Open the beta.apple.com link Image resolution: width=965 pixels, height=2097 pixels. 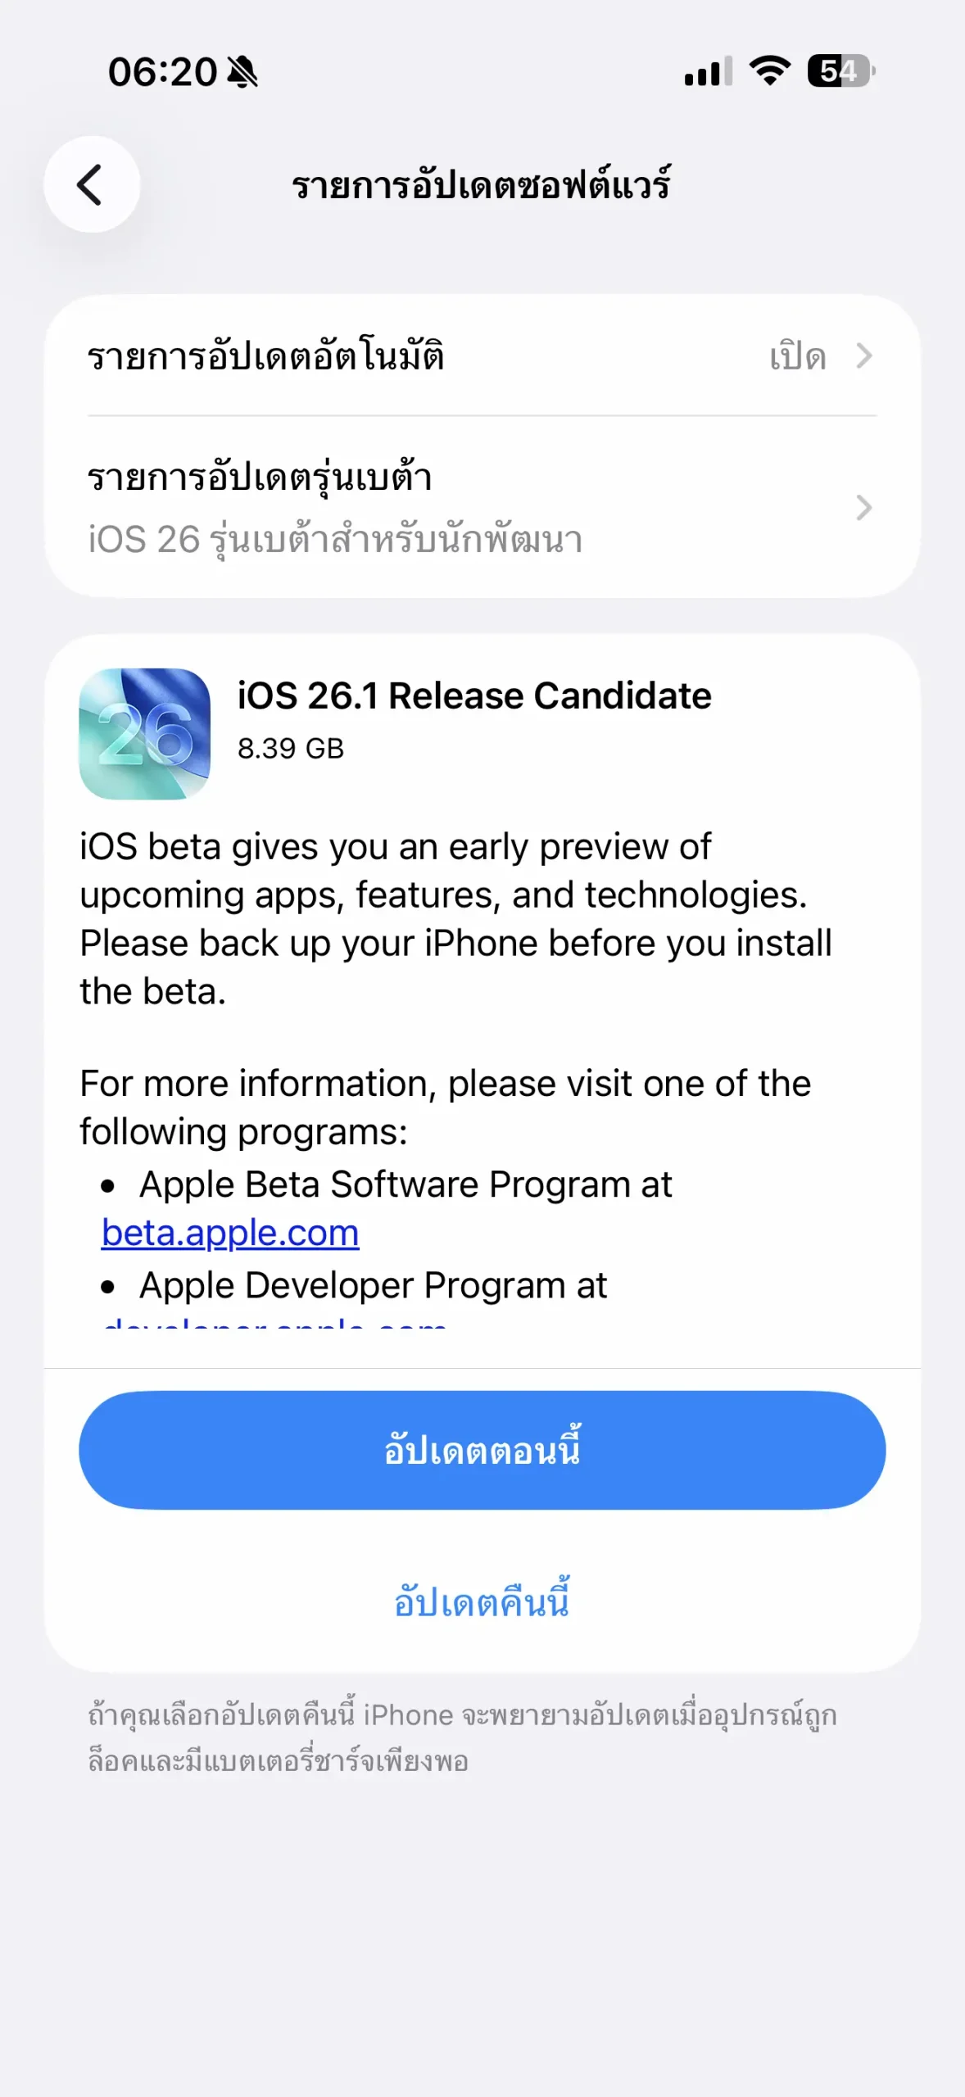click(230, 1233)
